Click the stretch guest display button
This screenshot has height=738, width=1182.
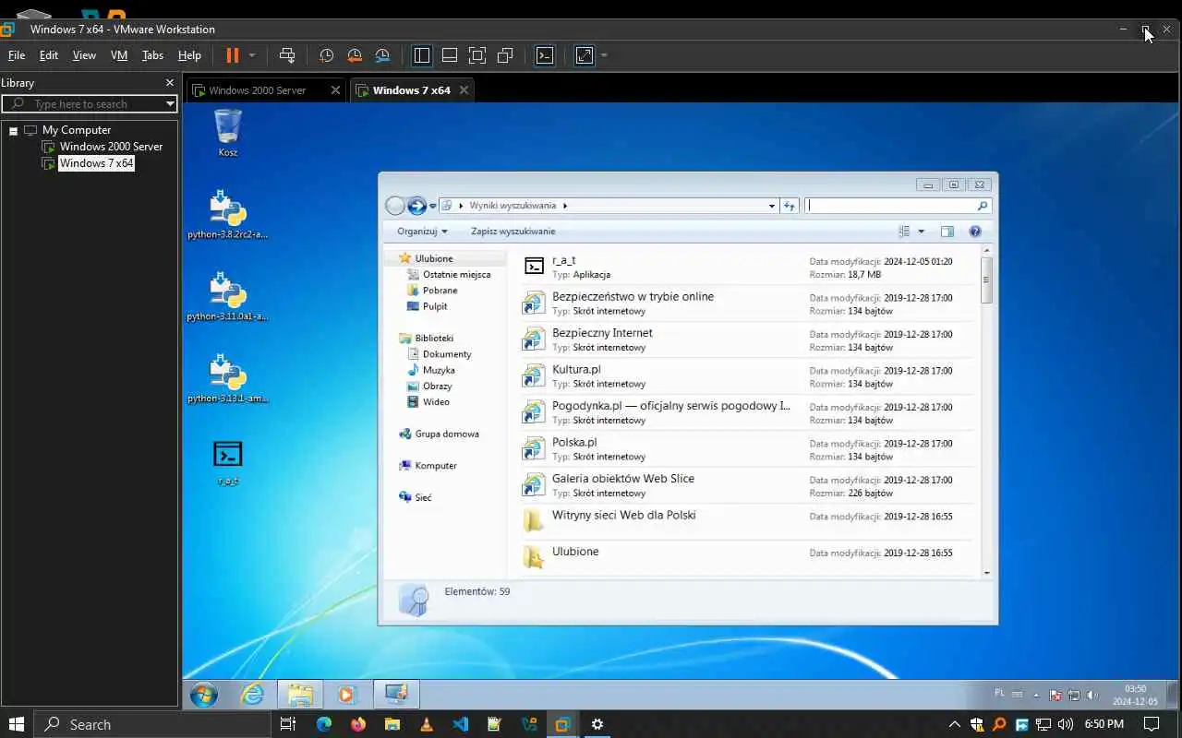585,55
